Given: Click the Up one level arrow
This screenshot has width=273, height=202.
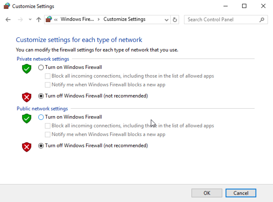Looking at the screenshot, I should (x=39, y=19).
